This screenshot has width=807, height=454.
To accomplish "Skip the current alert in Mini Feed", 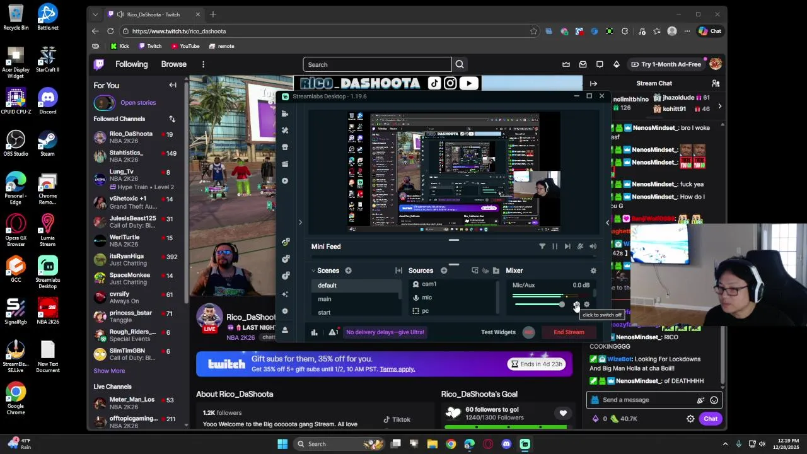I will pos(567,247).
